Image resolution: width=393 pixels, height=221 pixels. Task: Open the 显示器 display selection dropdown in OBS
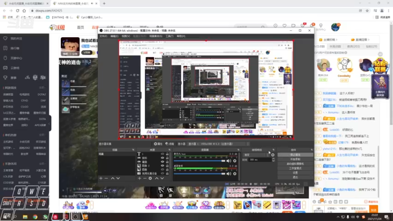[x=218, y=144]
